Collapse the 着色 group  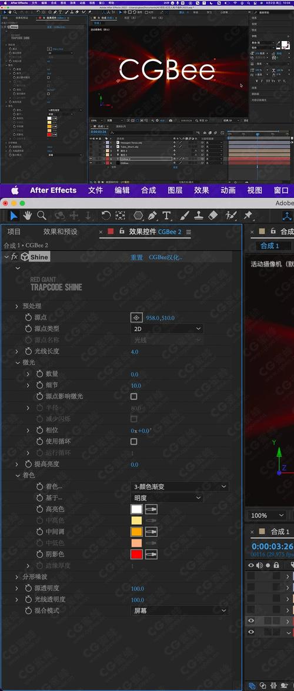click(17, 475)
